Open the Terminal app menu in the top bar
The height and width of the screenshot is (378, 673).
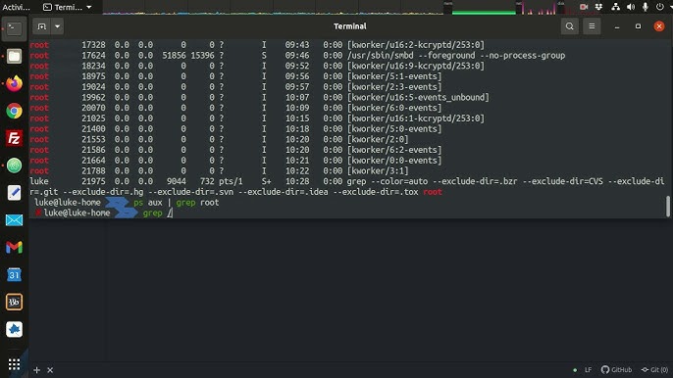pyautogui.click(x=68, y=7)
